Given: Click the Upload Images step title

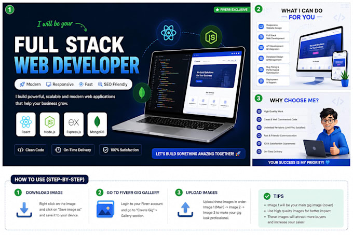Looking at the screenshot, I should pos(202,192).
